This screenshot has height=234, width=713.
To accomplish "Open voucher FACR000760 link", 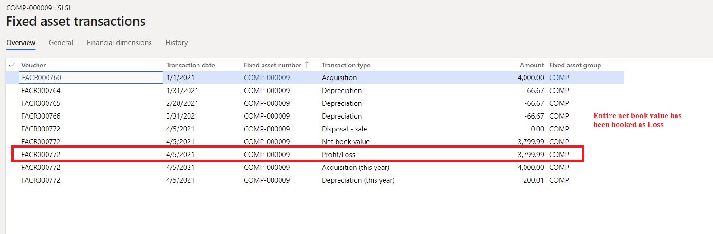I will click(x=41, y=78).
